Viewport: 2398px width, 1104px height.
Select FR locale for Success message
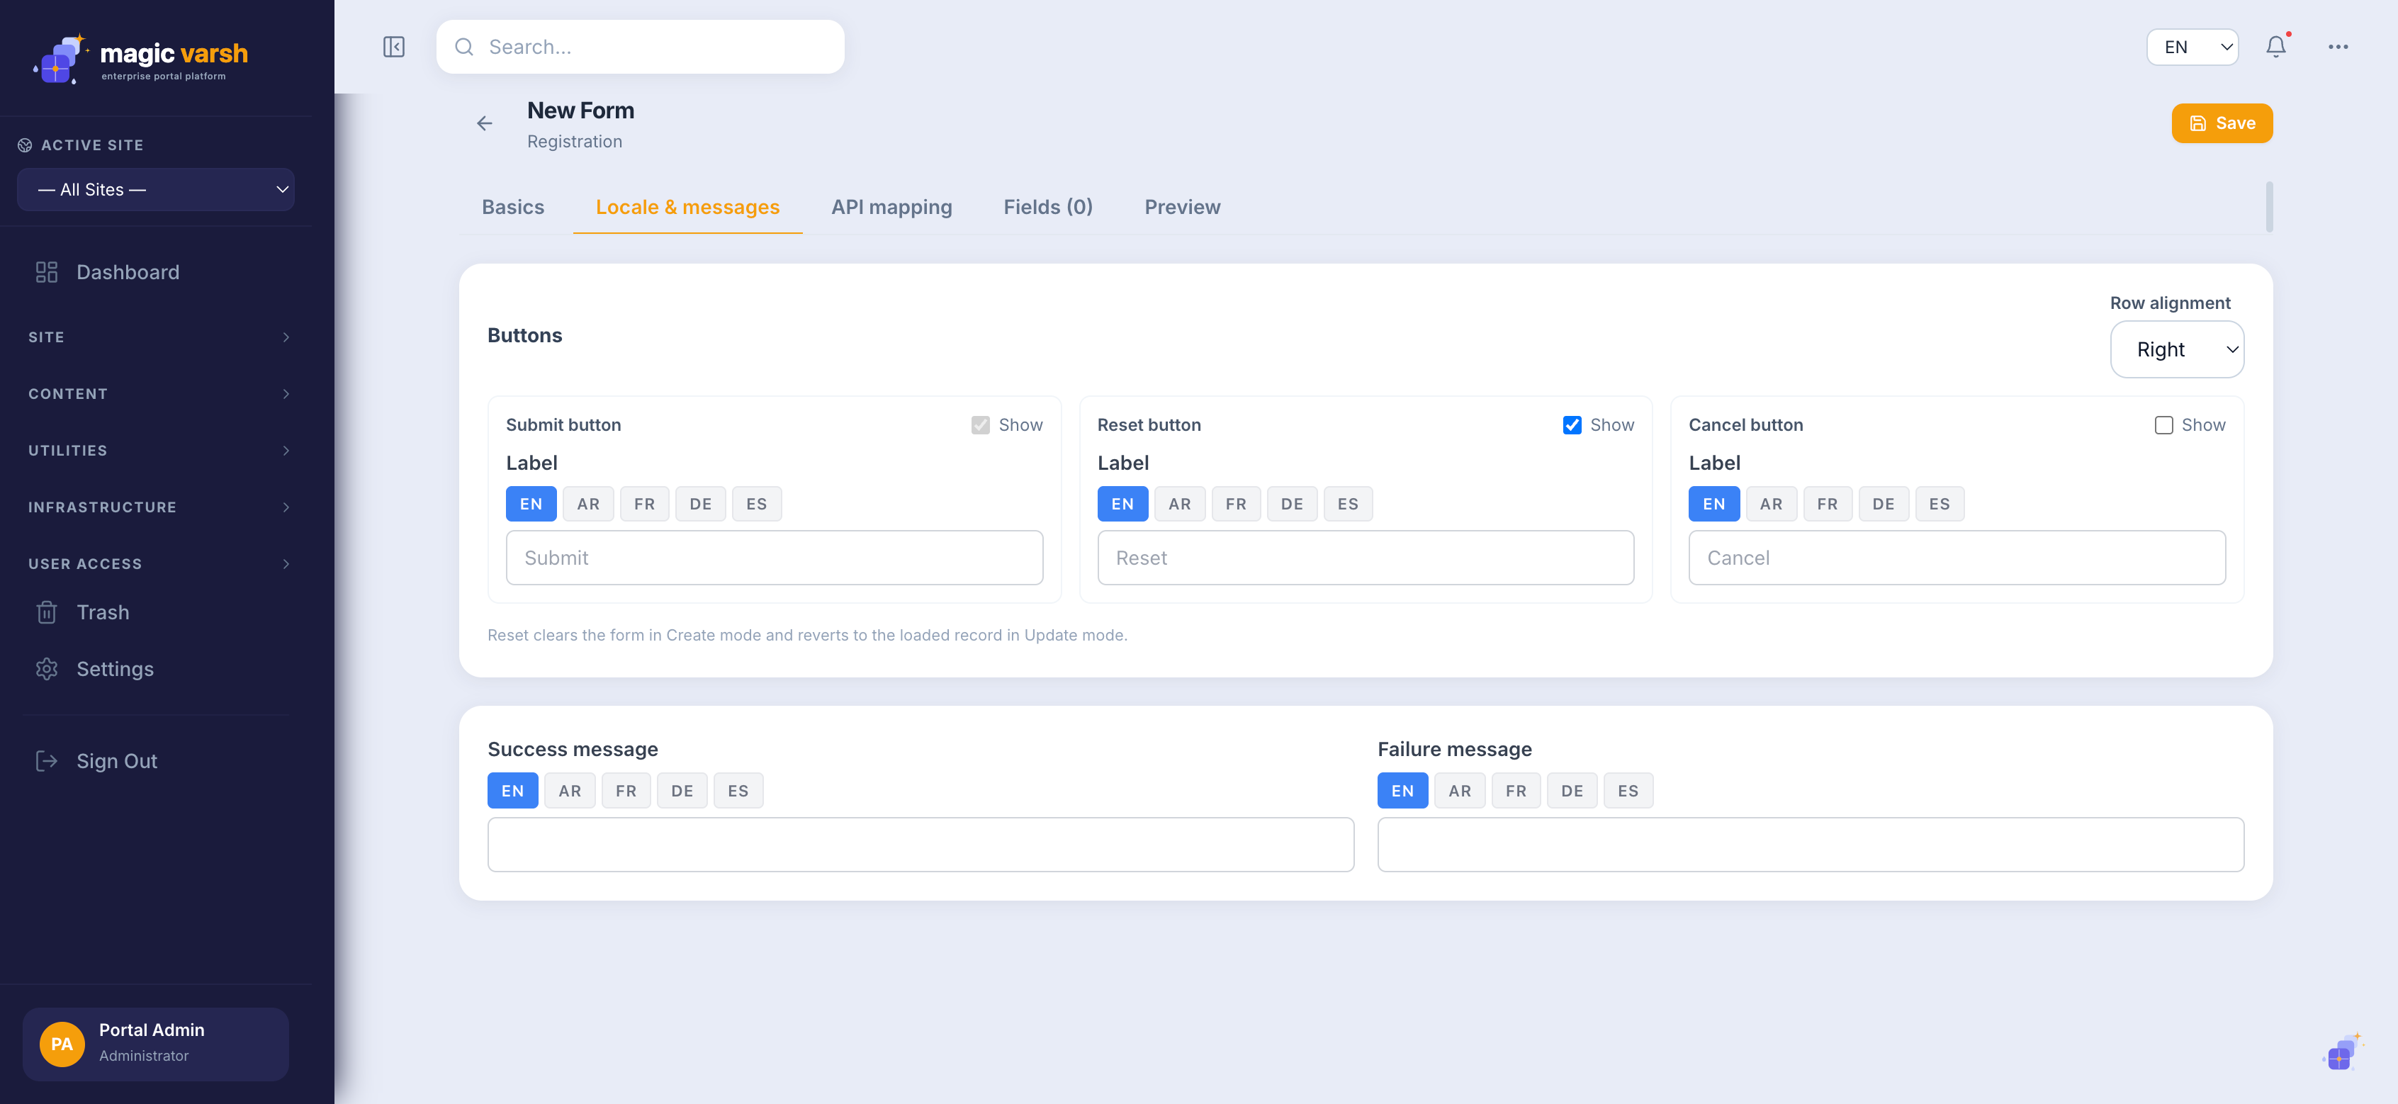click(x=626, y=792)
